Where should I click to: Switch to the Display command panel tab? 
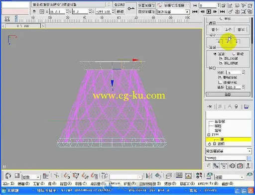click(x=240, y=166)
